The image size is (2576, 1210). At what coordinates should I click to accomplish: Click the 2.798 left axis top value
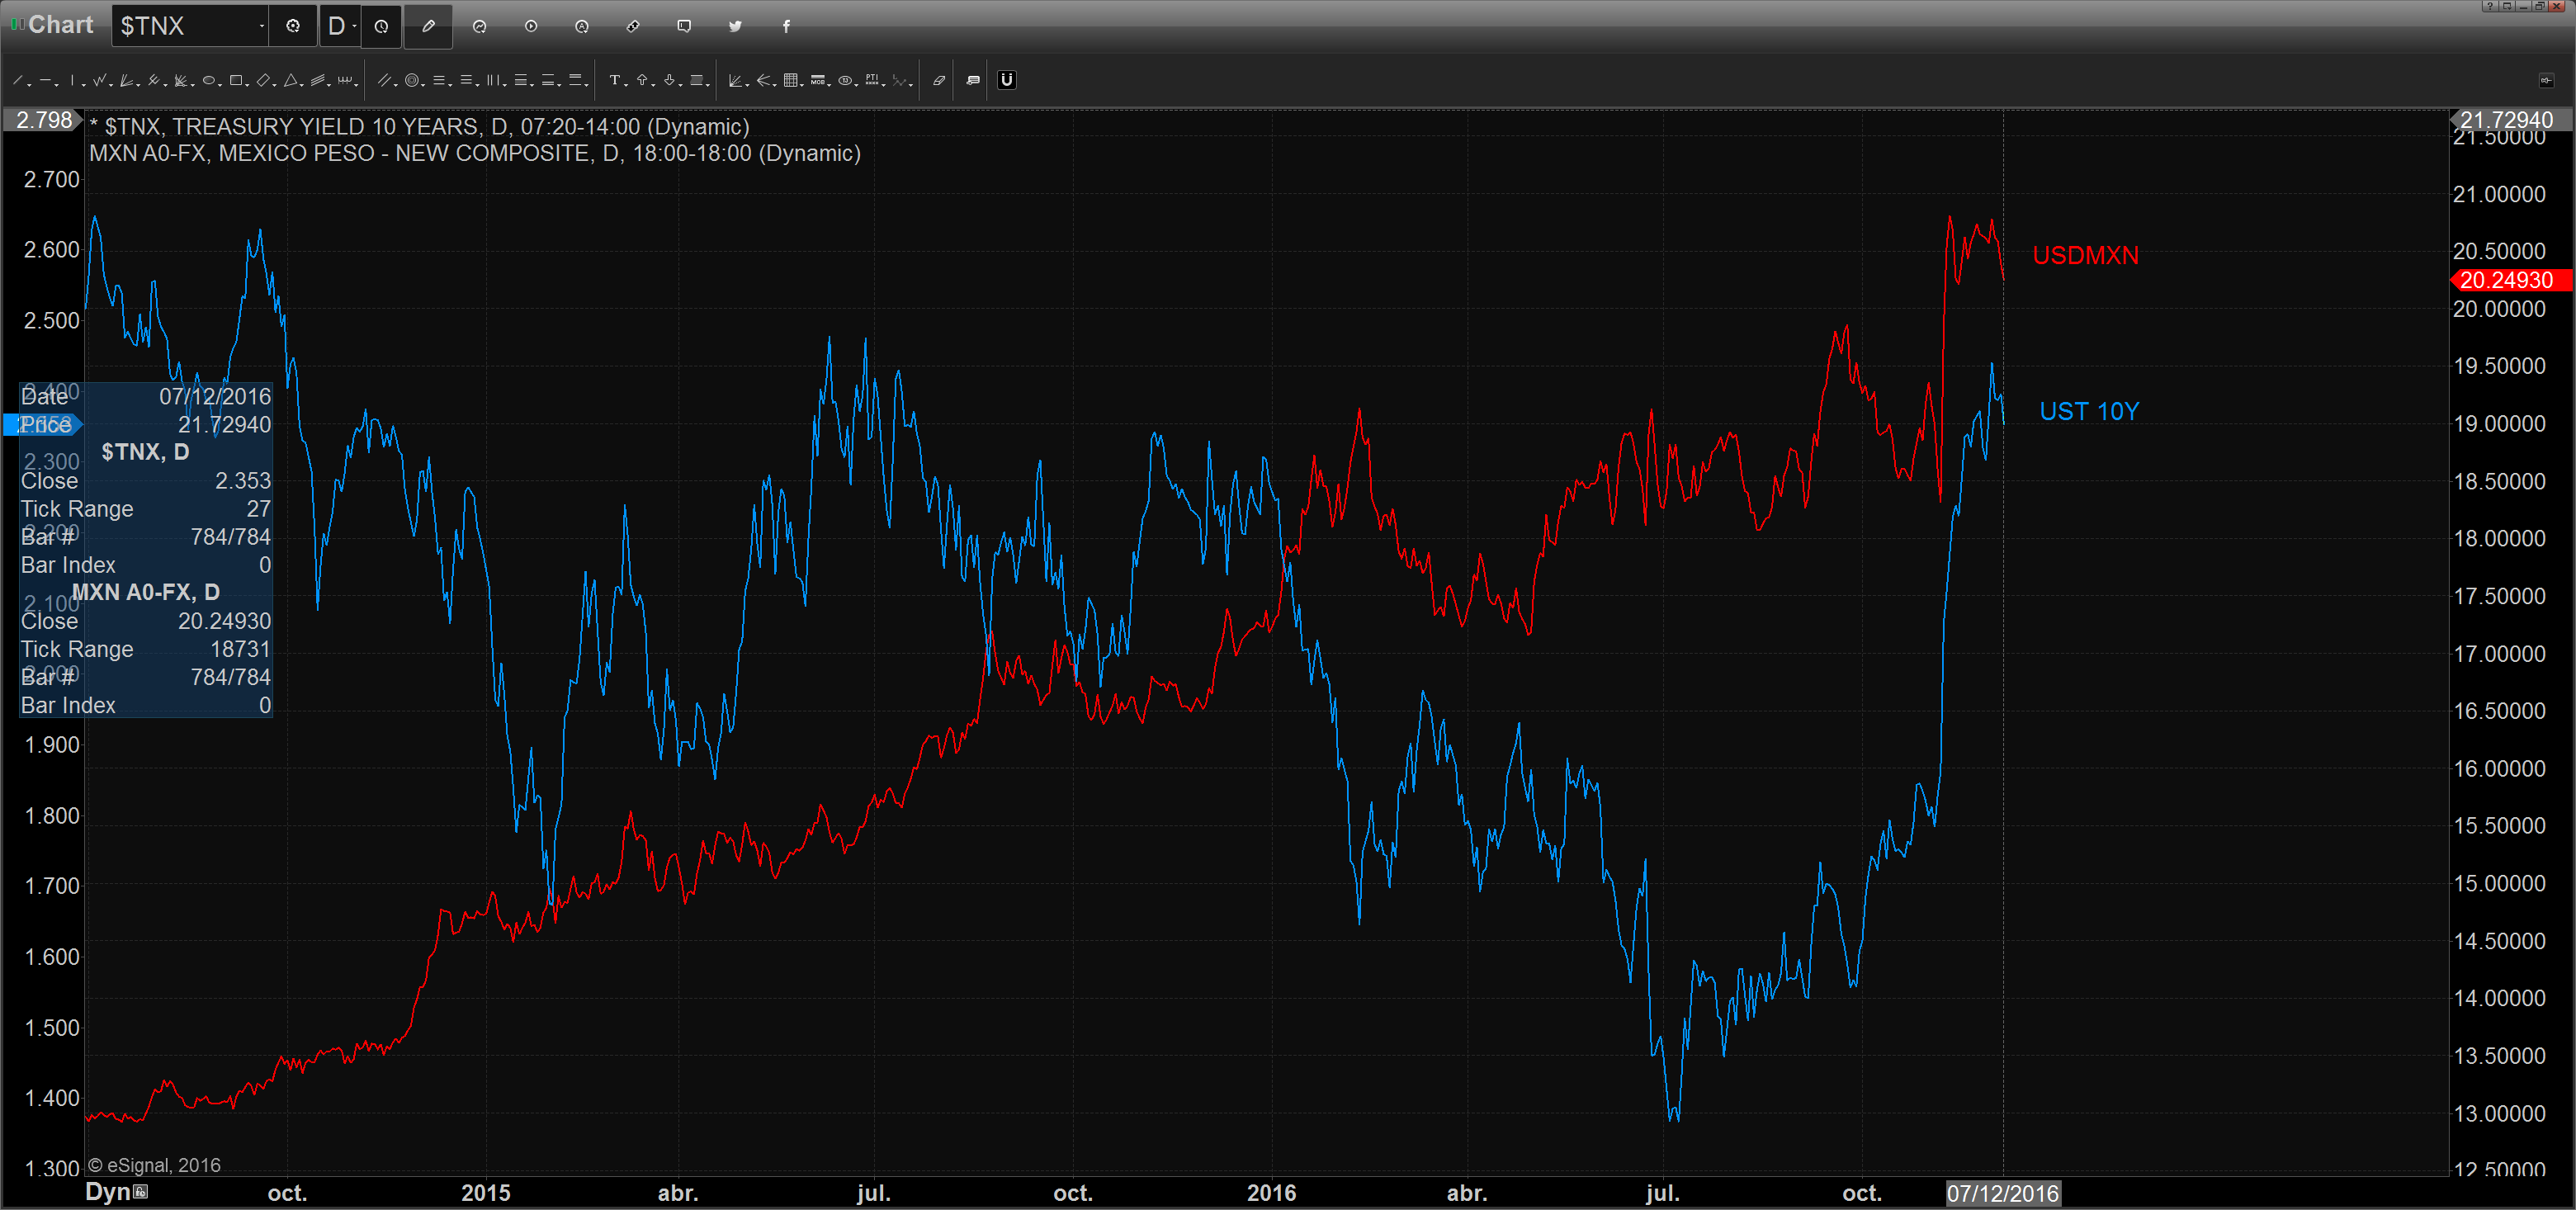click(x=43, y=120)
